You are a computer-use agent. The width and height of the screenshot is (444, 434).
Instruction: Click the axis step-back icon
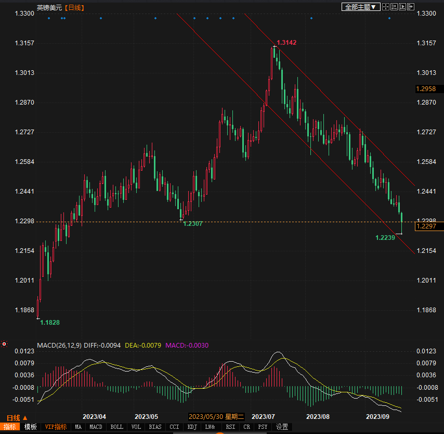coord(394,7)
